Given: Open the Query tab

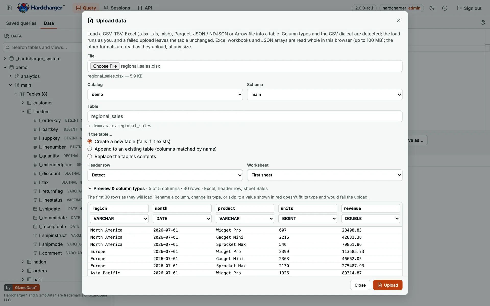Looking at the screenshot, I should [86, 8].
